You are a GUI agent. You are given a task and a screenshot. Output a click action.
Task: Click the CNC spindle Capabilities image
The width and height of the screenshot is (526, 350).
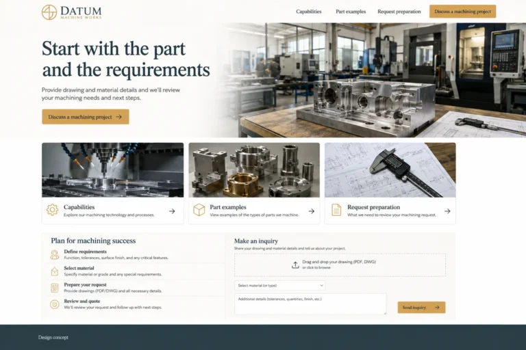tap(113, 170)
